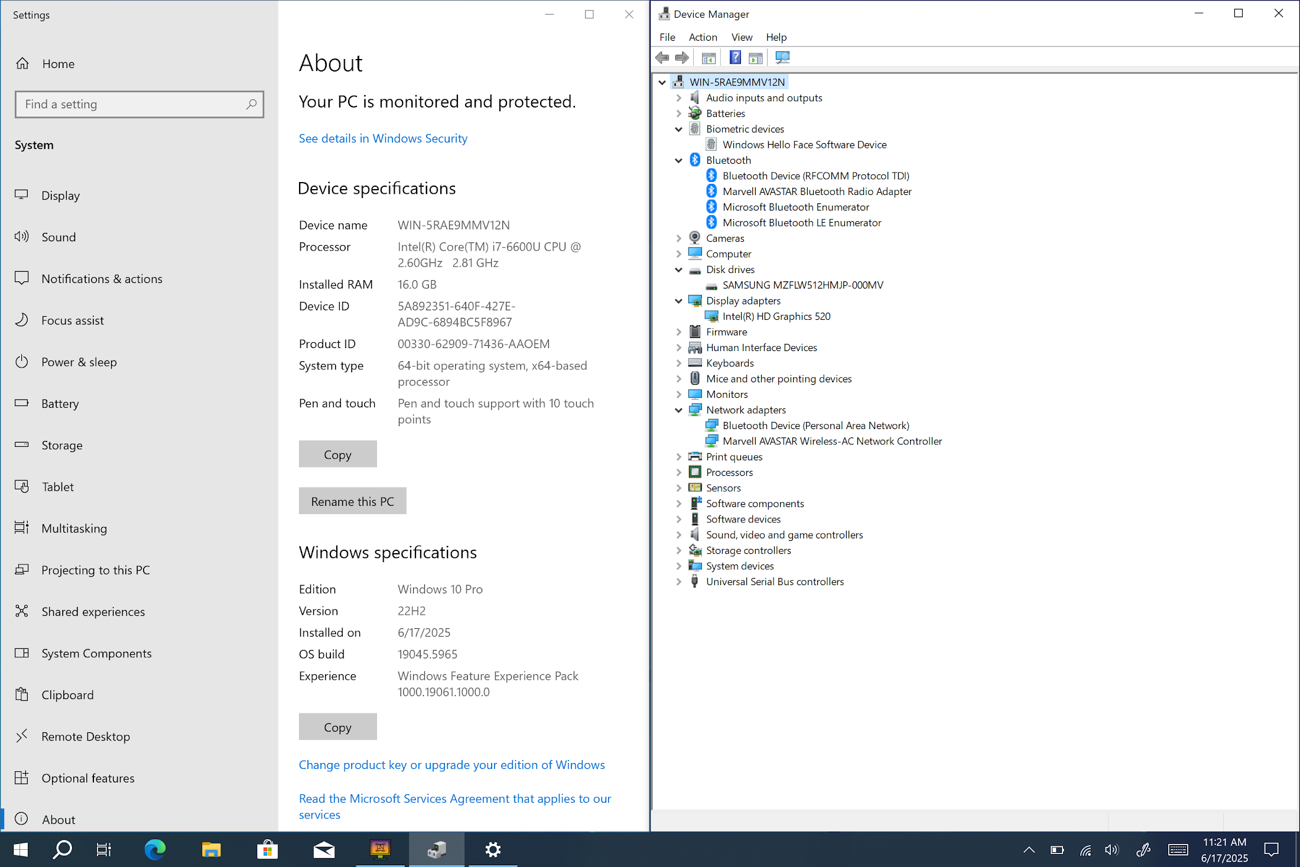Click the blue Help icon in Device Manager toolbar
This screenshot has width=1300, height=867.
(x=734, y=57)
